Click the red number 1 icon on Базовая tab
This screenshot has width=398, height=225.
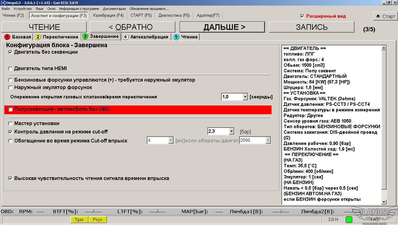(7, 37)
